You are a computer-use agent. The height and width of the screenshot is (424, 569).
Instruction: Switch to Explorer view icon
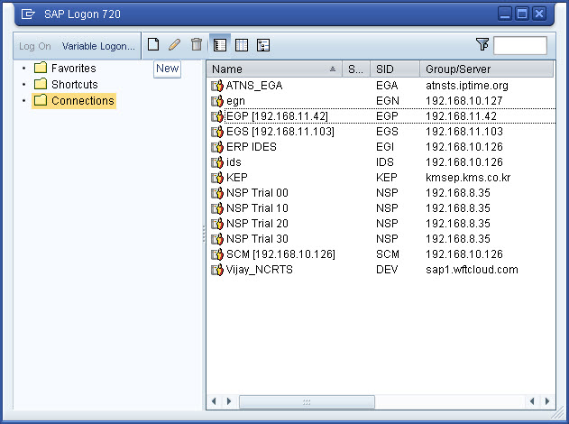220,45
